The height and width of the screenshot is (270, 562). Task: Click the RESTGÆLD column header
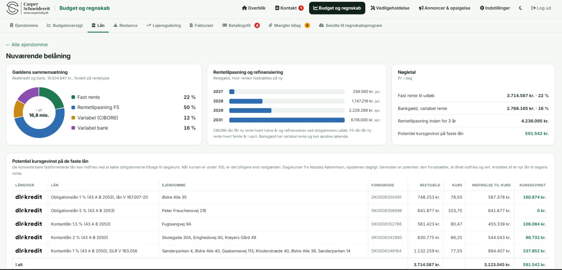click(430, 185)
